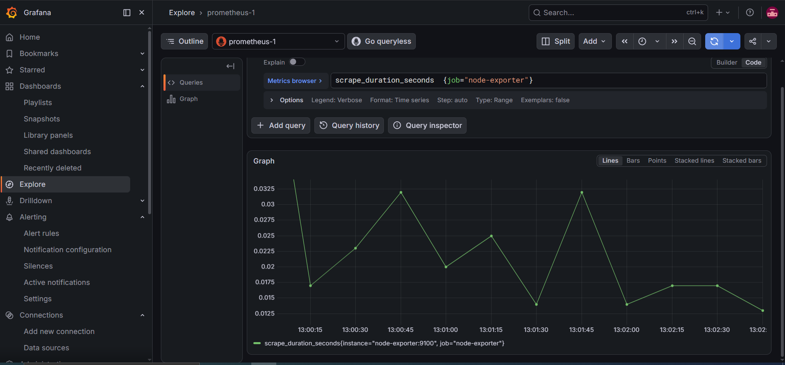Click the Add query button
Screen dimensions: 785x365
281,125
